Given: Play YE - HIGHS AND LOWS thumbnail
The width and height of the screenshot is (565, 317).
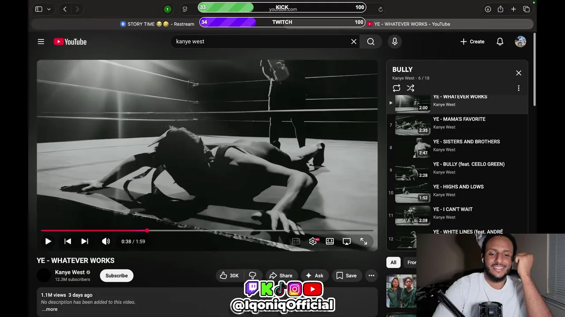Looking at the screenshot, I should click(x=412, y=192).
